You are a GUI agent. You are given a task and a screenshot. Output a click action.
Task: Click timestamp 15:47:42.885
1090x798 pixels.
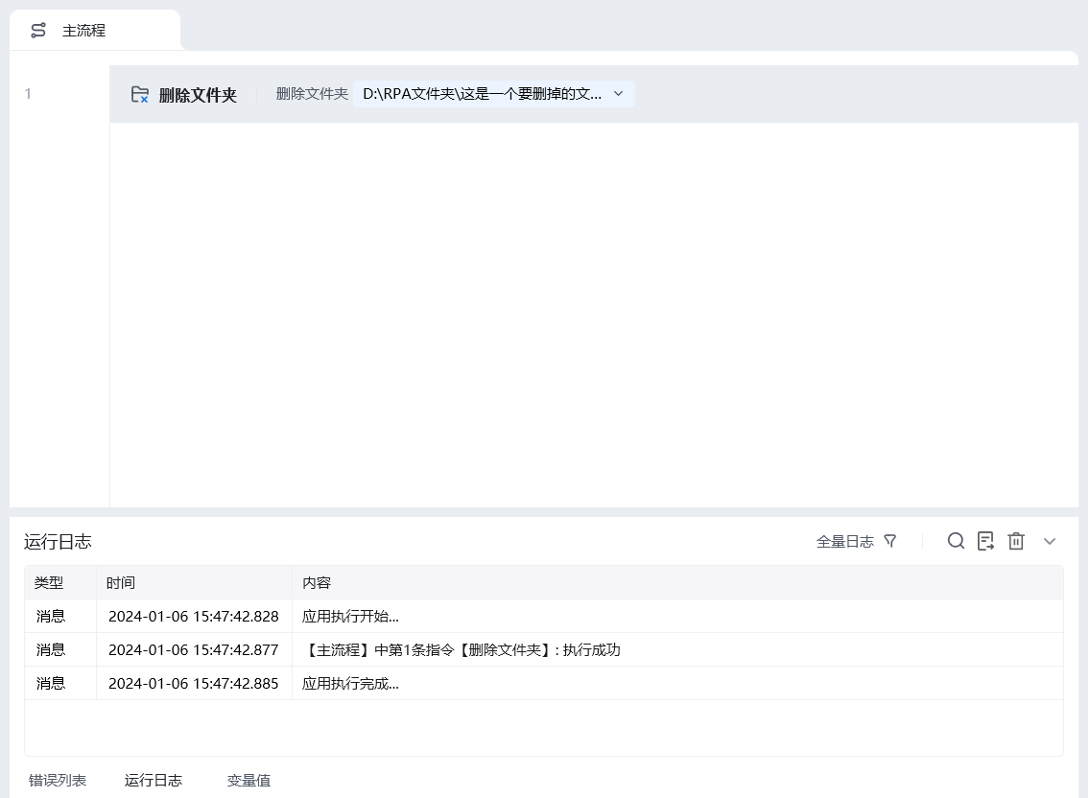pyautogui.click(x=193, y=683)
